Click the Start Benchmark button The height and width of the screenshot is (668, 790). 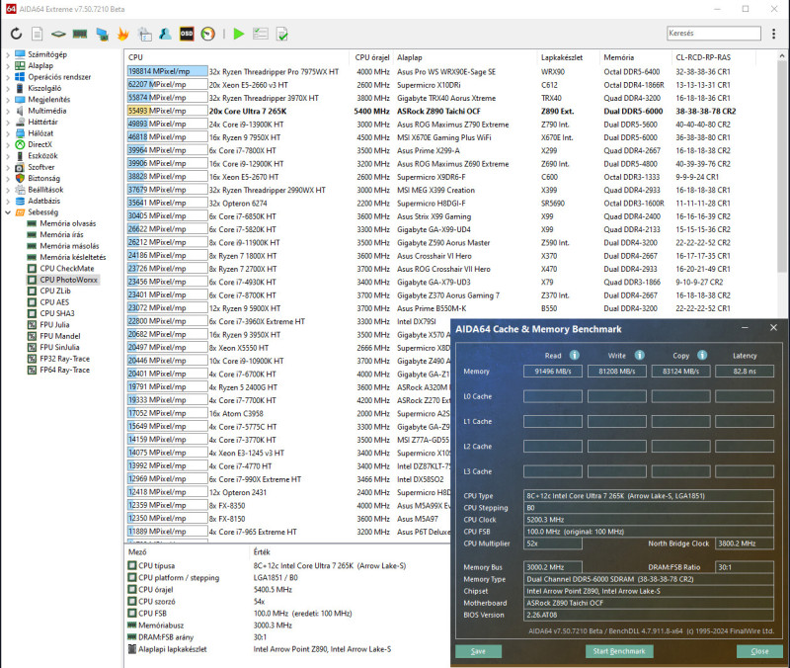pyautogui.click(x=618, y=651)
